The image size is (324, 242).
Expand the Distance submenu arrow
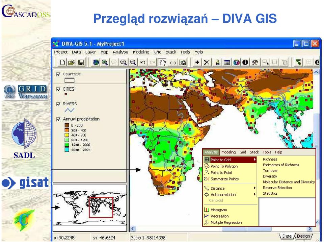(x=255, y=188)
